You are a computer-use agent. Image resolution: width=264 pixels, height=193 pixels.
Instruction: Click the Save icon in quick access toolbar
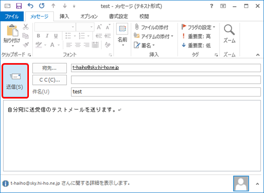19,6
